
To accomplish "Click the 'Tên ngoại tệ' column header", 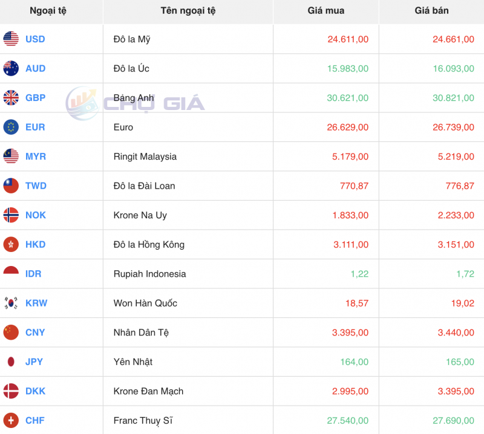I will click(188, 11).
